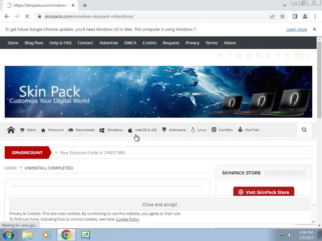322x241 pixels.
Task: View site information lock icon
Action: click(40, 16)
